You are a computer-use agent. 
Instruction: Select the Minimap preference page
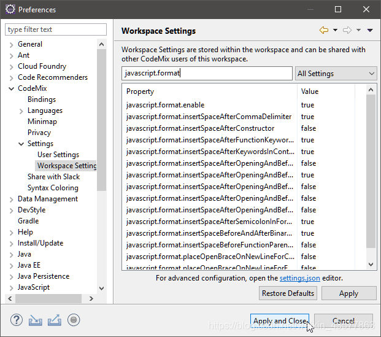point(42,122)
